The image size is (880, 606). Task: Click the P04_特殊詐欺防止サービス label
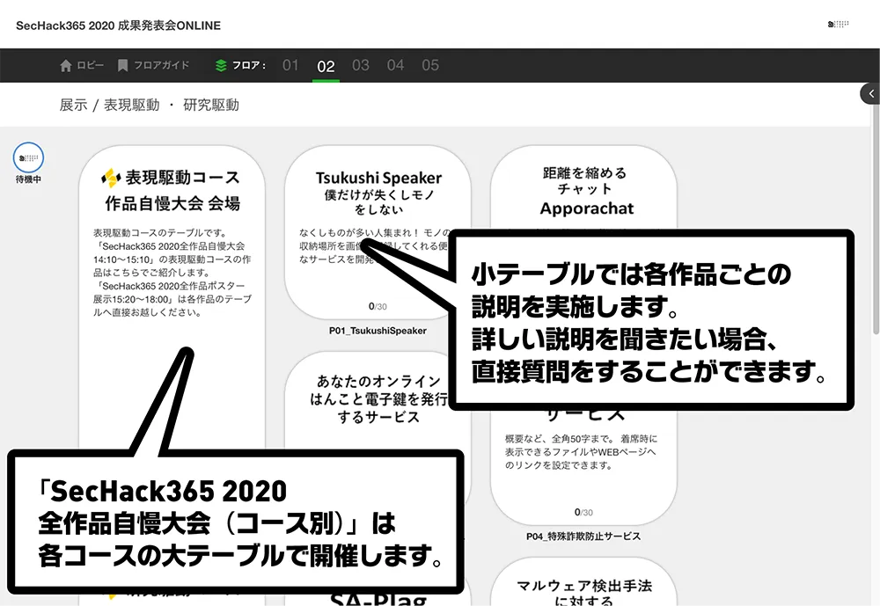583,537
